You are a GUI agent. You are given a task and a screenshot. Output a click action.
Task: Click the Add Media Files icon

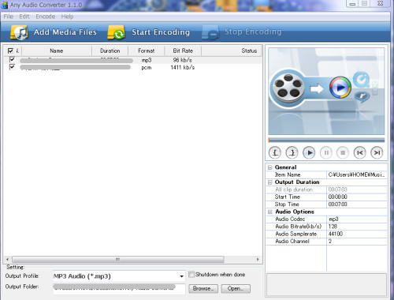19,32
